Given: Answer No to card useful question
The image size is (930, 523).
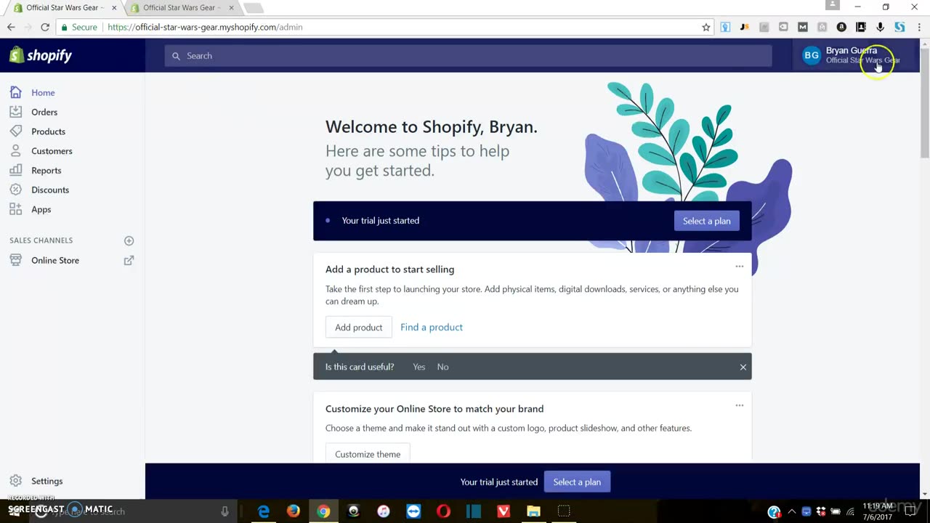Looking at the screenshot, I should point(443,367).
